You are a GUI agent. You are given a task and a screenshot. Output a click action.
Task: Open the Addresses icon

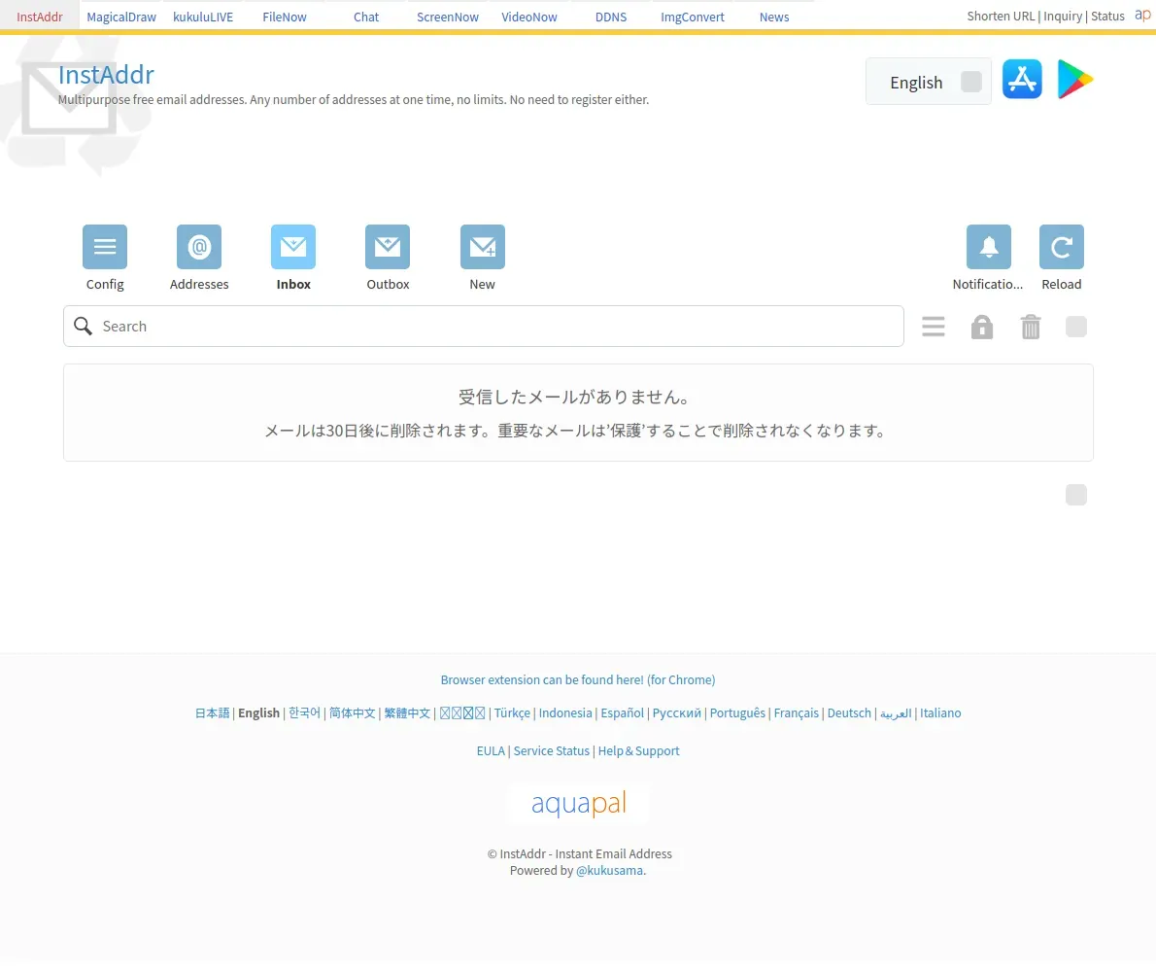199,247
